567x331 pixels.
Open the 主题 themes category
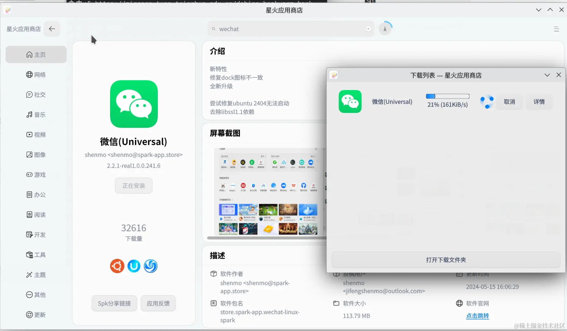coord(36,275)
